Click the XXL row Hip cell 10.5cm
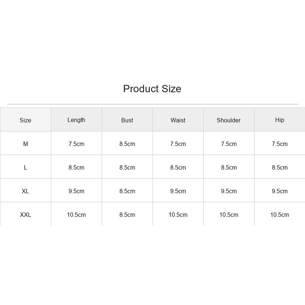 point(279,215)
